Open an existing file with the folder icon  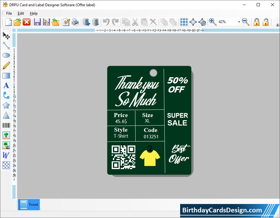[17, 22]
